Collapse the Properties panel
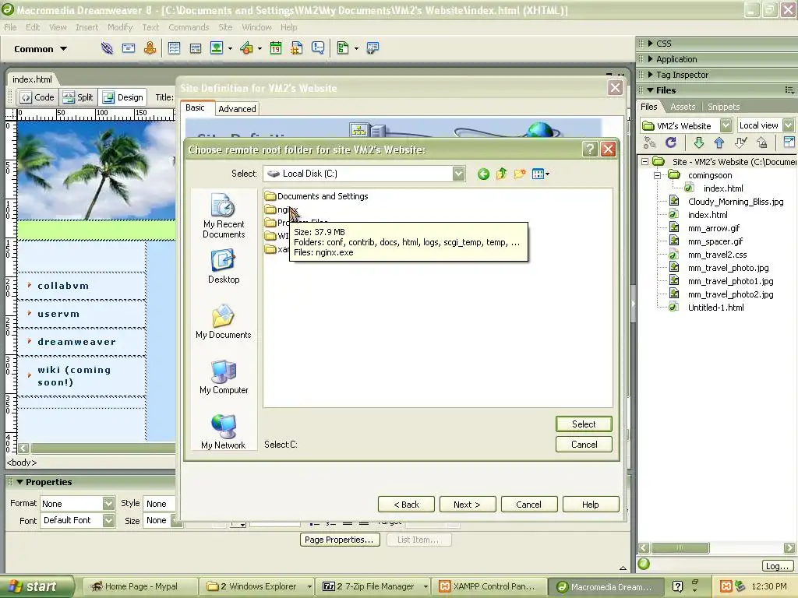The height and width of the screenshot is (598, 798). click(19, 481)
